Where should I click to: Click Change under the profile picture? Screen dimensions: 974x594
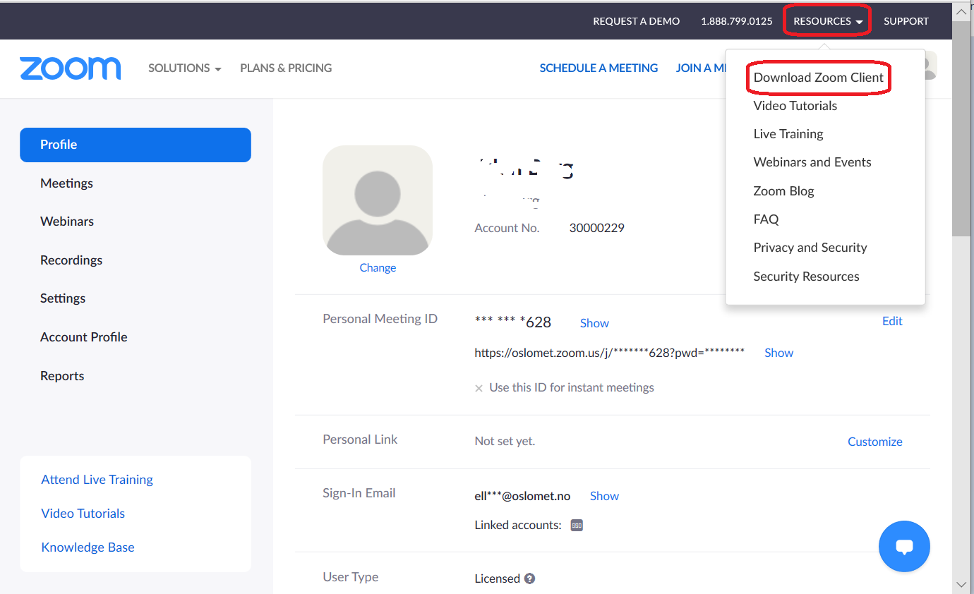pos(378,268)
